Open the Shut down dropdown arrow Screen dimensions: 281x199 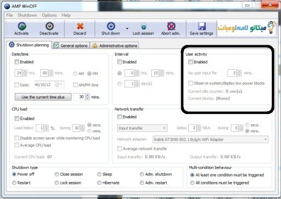point(127,28)
